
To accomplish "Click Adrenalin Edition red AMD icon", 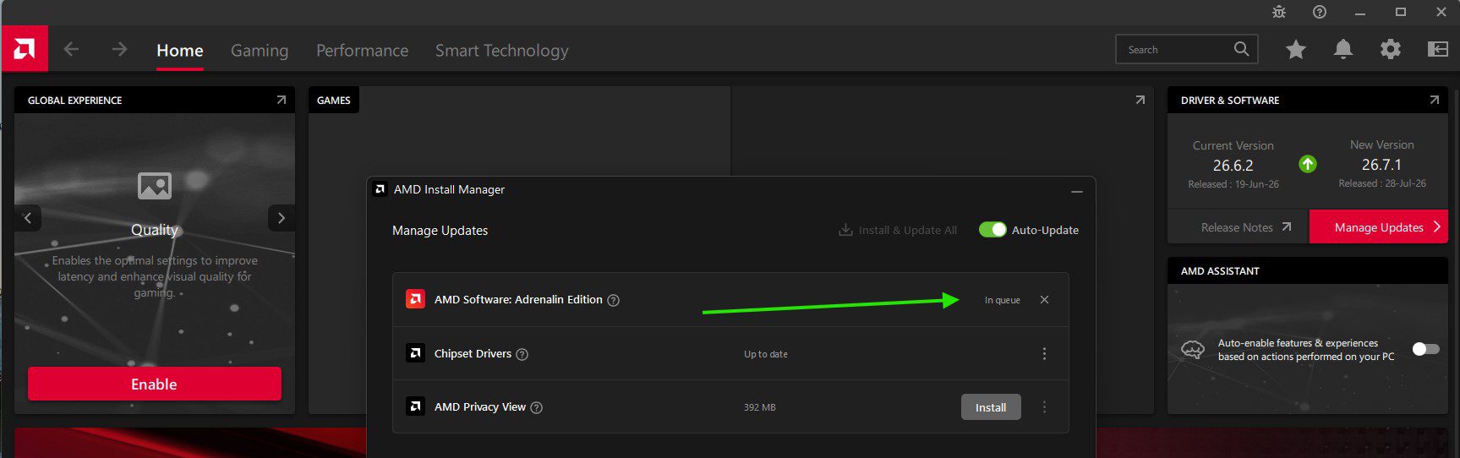I will 415,299.
